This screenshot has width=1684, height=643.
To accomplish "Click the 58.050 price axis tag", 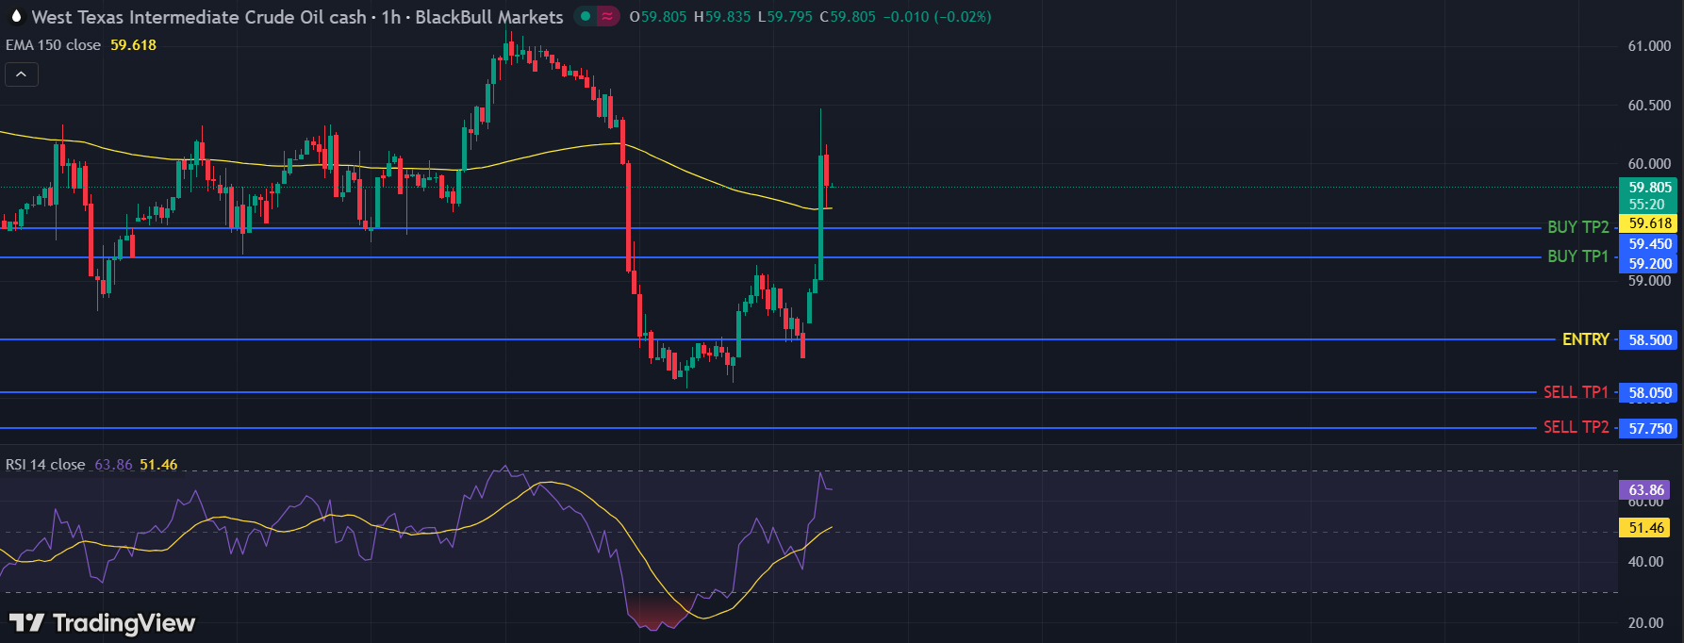I will pyautogui.click(x=1649, y=393).
